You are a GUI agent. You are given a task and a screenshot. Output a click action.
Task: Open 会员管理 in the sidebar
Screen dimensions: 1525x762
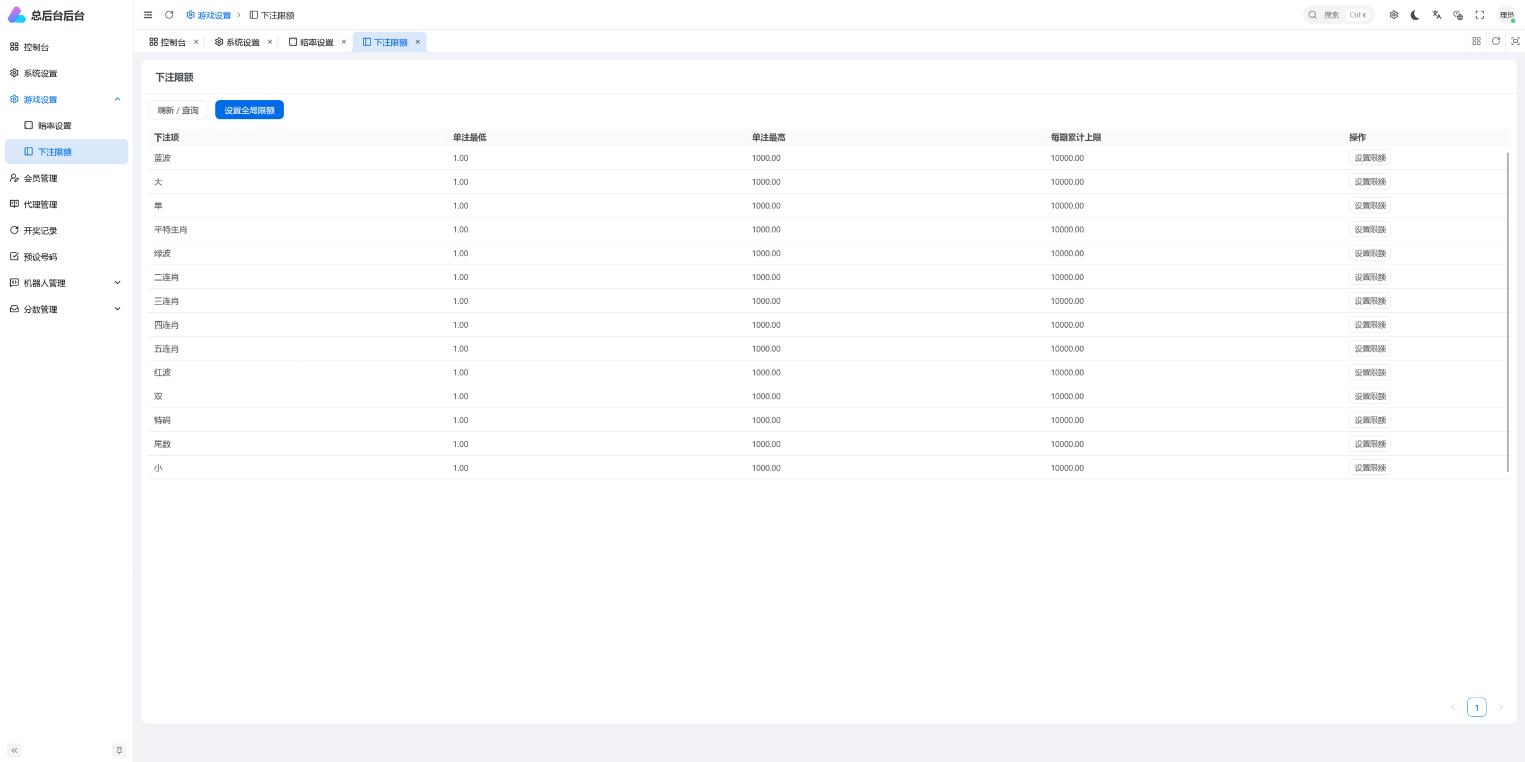(67, 178)
